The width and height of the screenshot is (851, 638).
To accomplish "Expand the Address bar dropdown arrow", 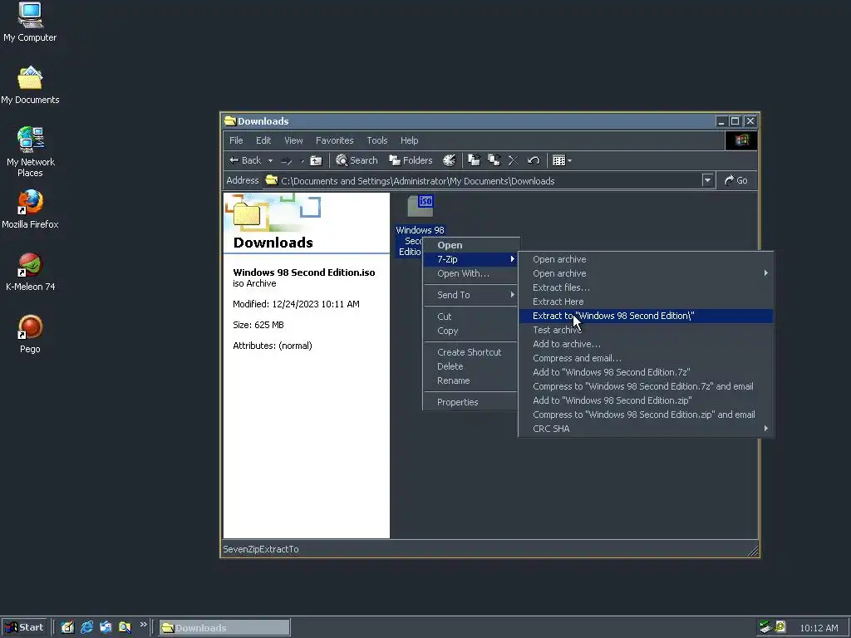I will click(707, 180).
